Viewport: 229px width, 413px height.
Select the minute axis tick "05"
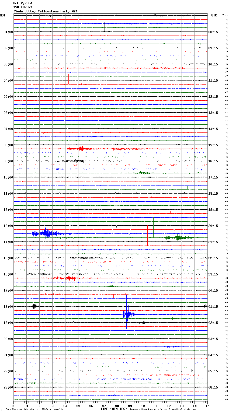[78, 406]
